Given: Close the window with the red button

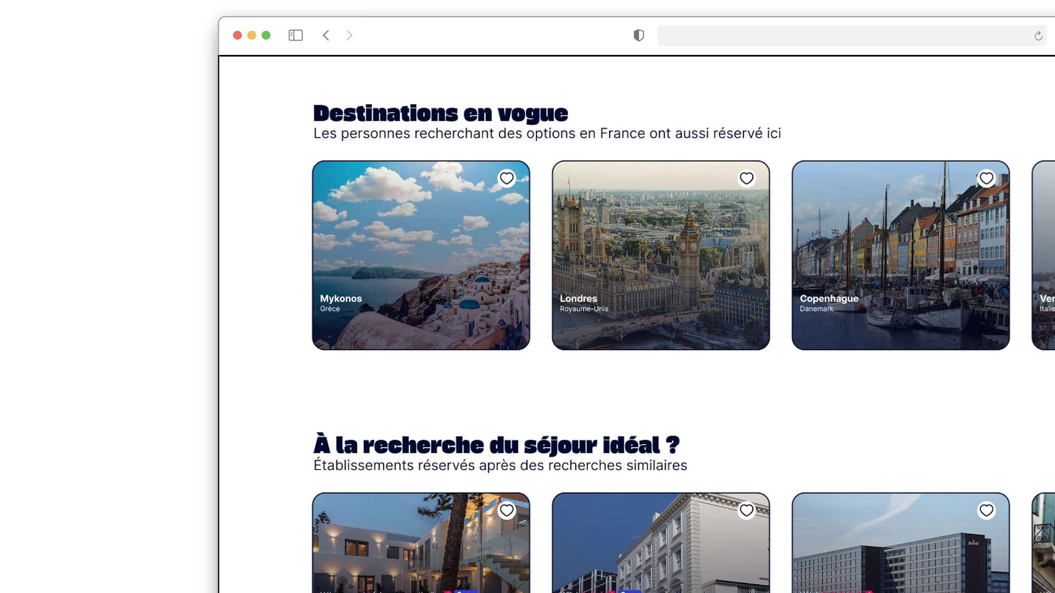Looking at the screenshot, I should pos(237,35).
